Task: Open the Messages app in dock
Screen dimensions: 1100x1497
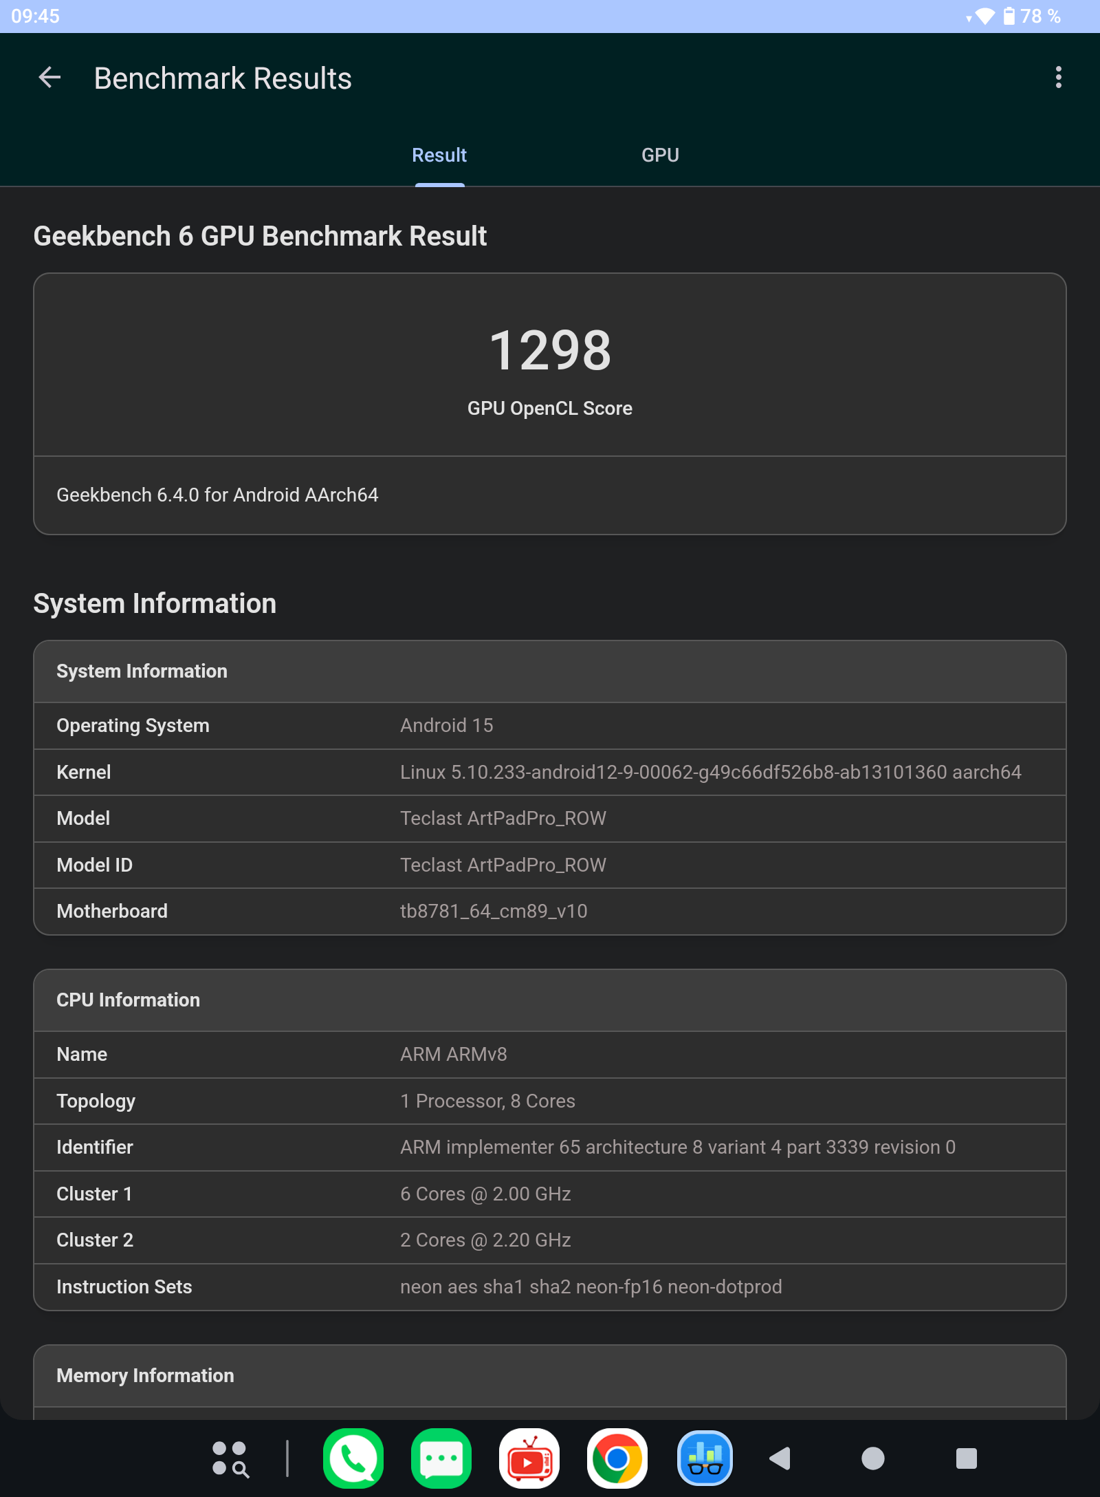Action: (441, 1458)
